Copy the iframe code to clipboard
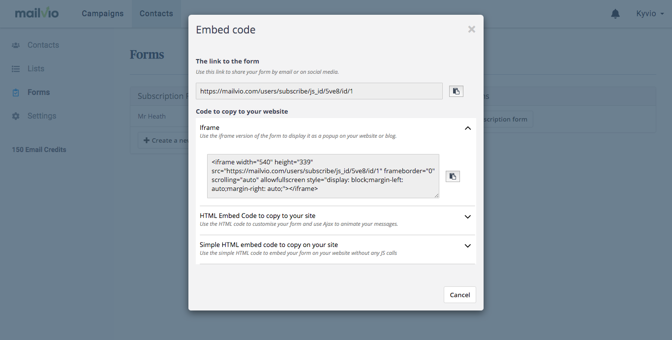672x340 pixels. [x=453, y=176]
